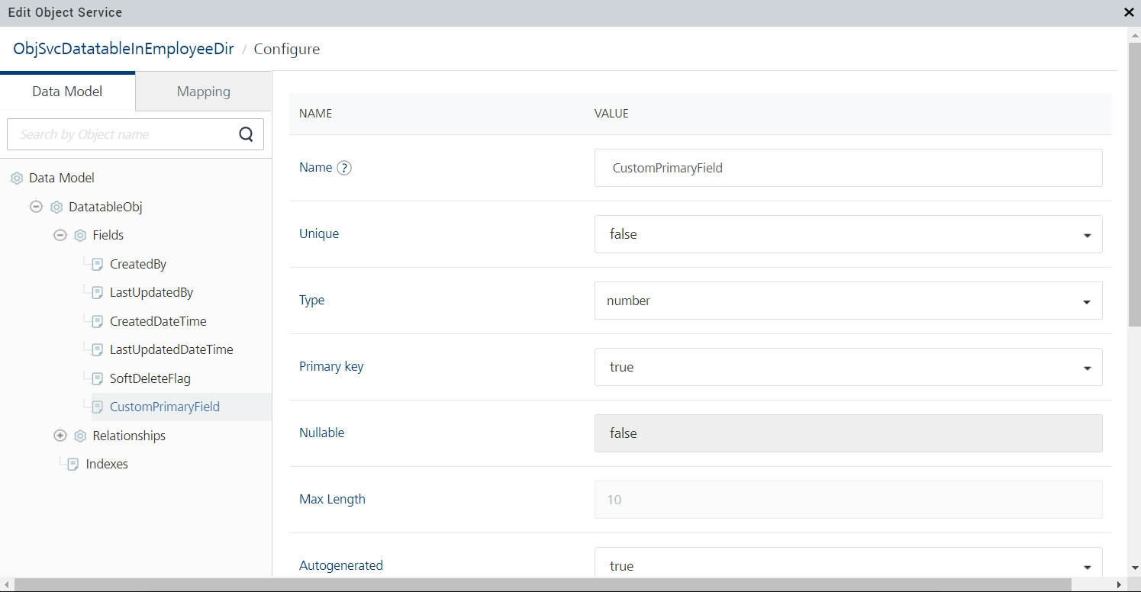Open ObjSvcDatatableInEmployeeDir breadcrumb link
This screenshot has height=592, width=1141.
point(124,49)
